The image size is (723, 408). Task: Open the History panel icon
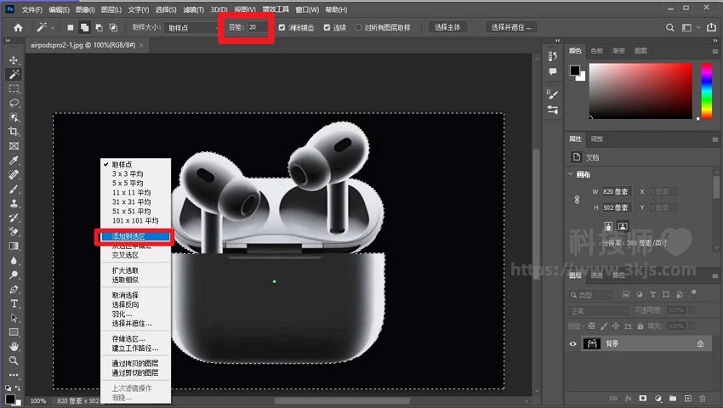tap(552, 56)
